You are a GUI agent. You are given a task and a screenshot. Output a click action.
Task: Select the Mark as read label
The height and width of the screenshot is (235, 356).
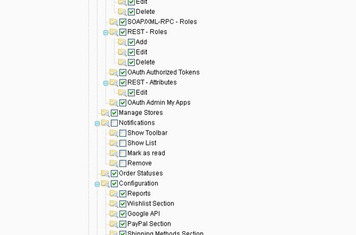pyautogui.click(x=146, y=153)
